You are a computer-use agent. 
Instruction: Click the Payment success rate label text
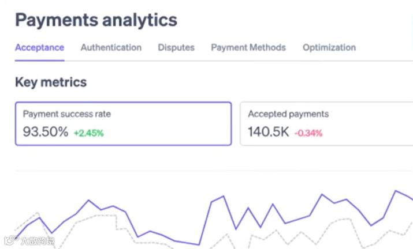[67, 114]
